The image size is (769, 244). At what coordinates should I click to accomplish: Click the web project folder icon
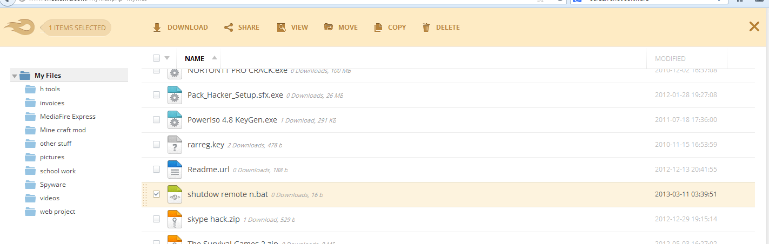[x=30, y=212]
